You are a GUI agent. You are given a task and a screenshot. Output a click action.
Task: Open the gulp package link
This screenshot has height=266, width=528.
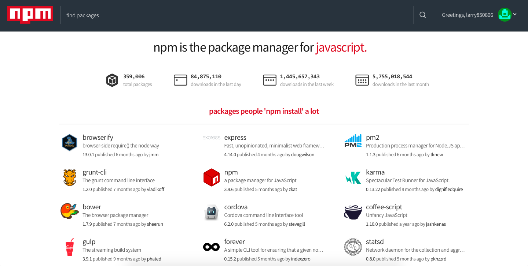pyautogui.click(x=89, y=242)
